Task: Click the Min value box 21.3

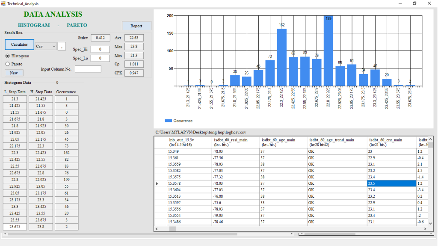Action: point(134,55)
